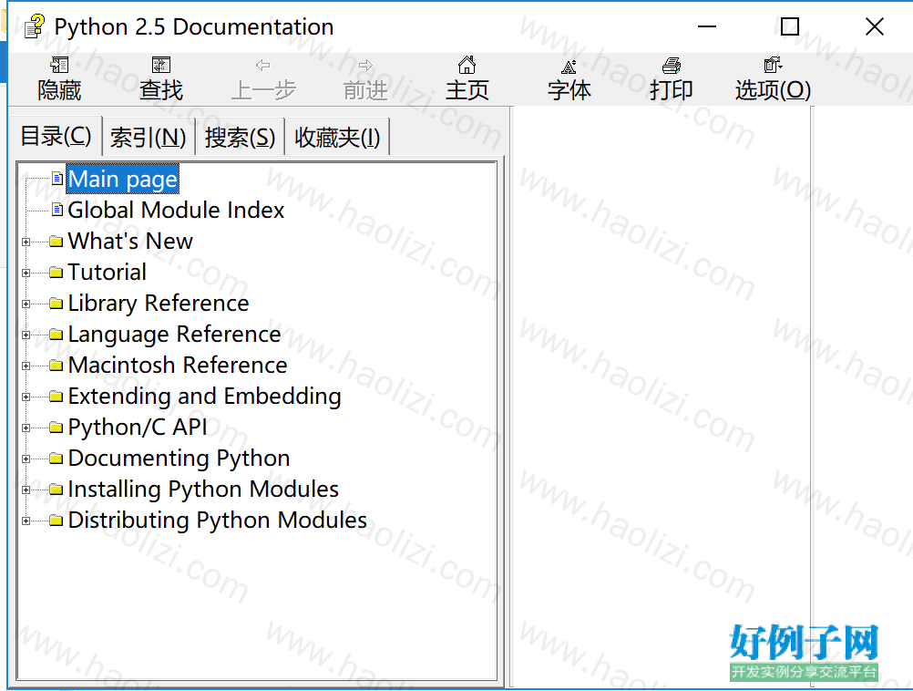
Task: Click the help document icon in title bar
Action: pos(34,26)
